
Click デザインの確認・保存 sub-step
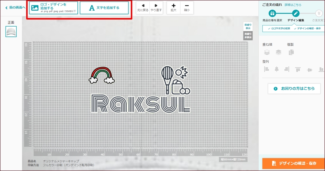click(307, 28)
